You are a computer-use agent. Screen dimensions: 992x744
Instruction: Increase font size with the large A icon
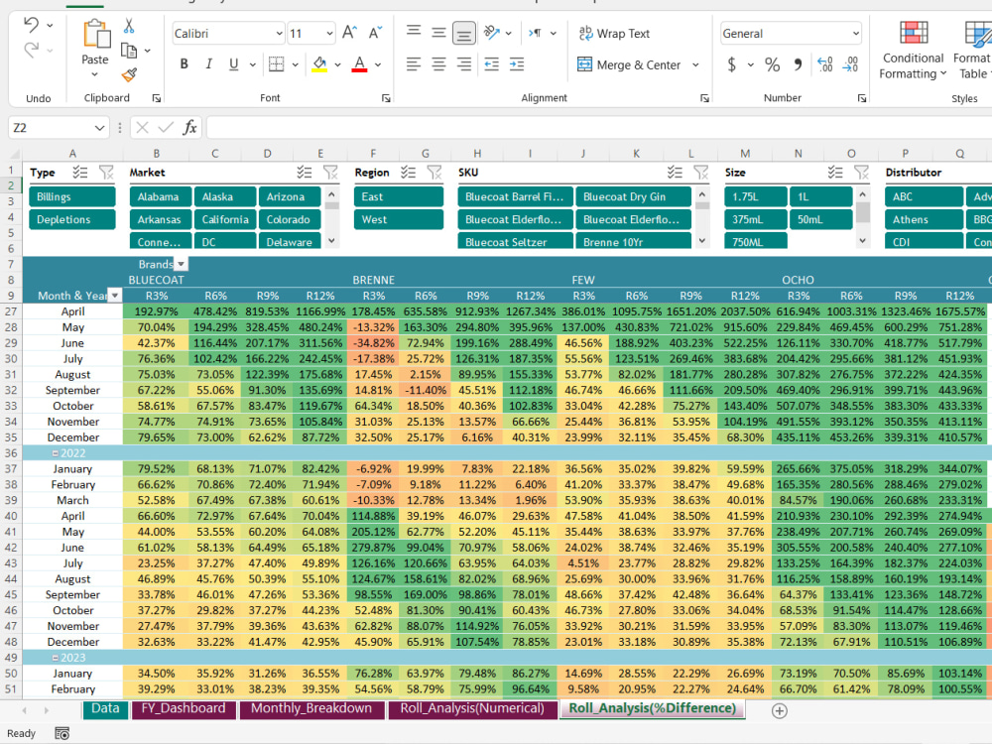point(349,33)
